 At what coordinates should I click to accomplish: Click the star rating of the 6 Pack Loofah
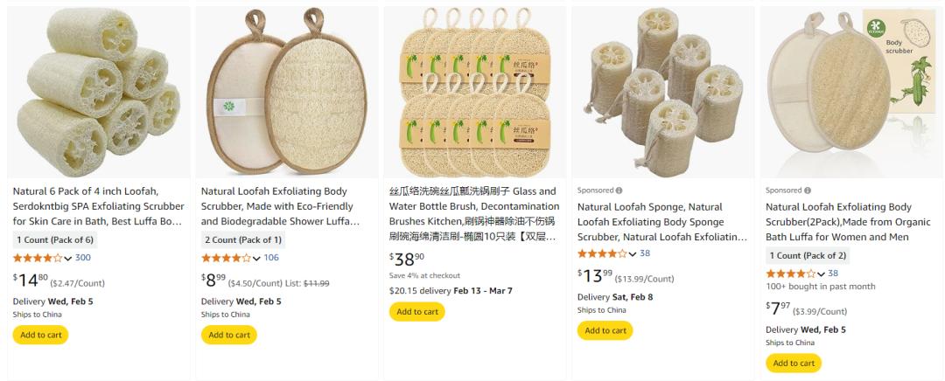(x=37, y=258)
